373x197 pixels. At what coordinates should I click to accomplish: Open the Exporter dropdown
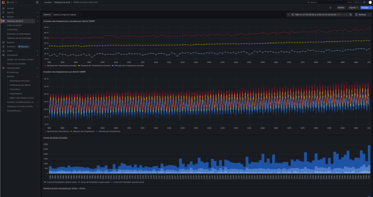click(x=354, y=7)
